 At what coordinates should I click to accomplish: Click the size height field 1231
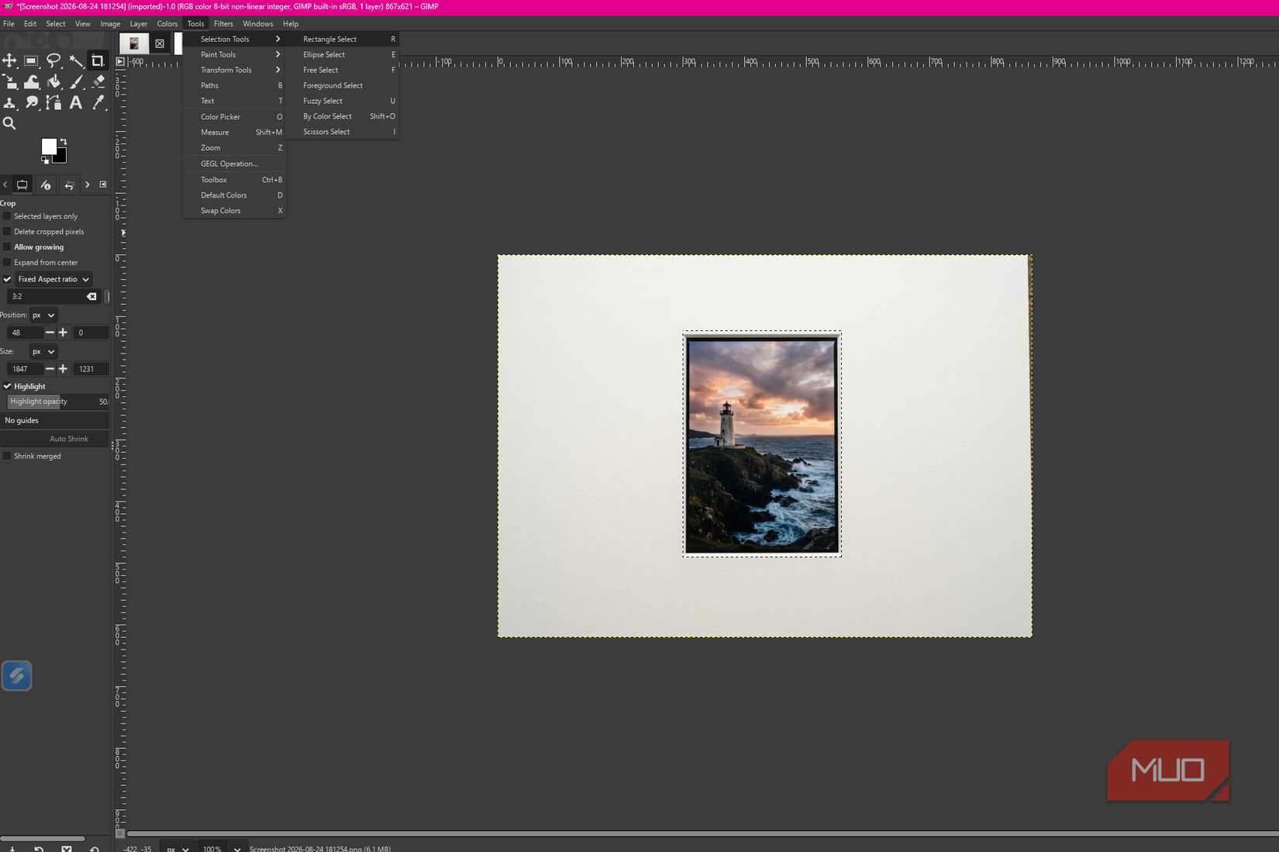point(91,369)
